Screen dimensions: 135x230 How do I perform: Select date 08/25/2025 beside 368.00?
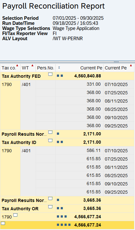[119, 109]
